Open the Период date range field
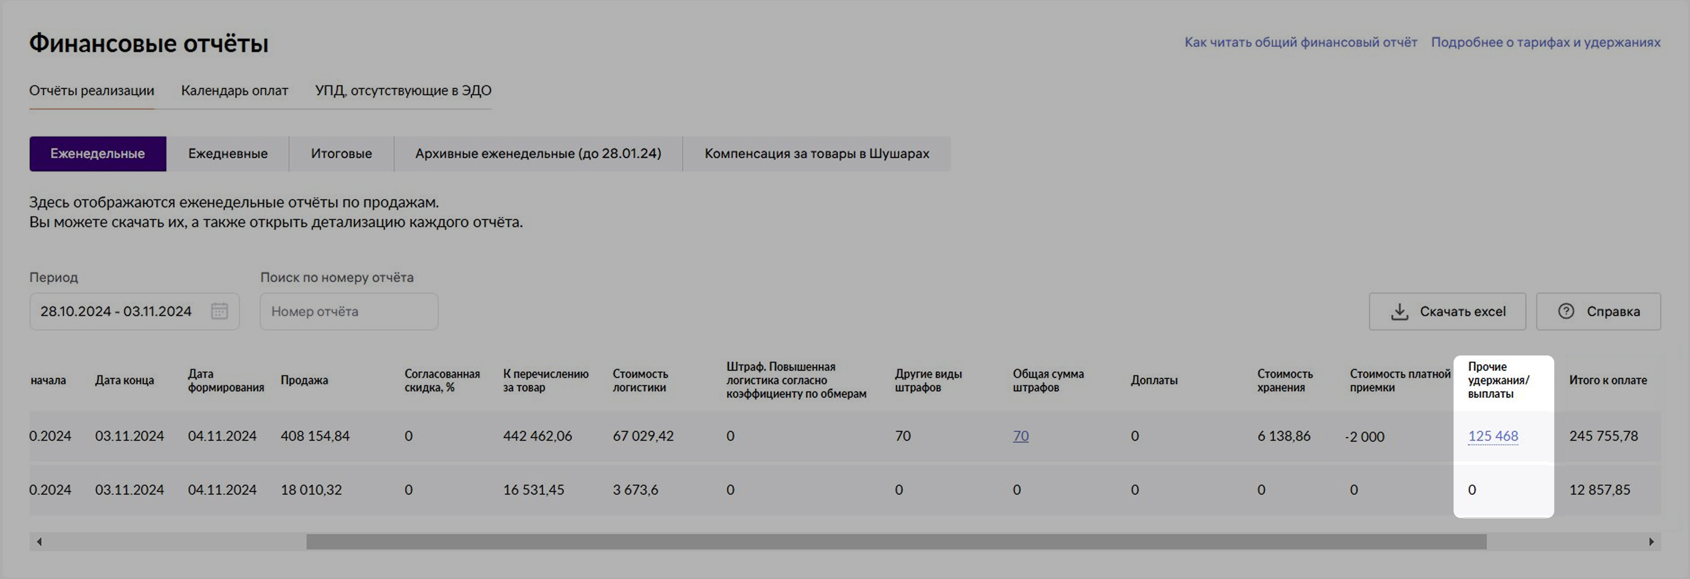The image size is (1690, 579). click(x=134, y=311)
